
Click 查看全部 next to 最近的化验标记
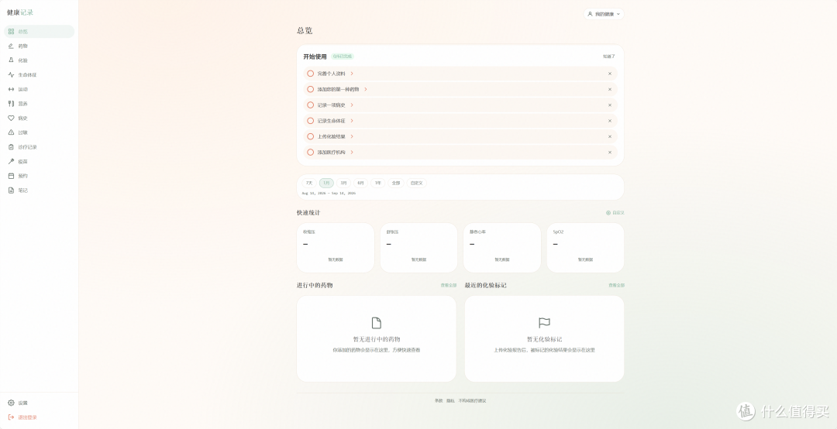click(617, 286)
